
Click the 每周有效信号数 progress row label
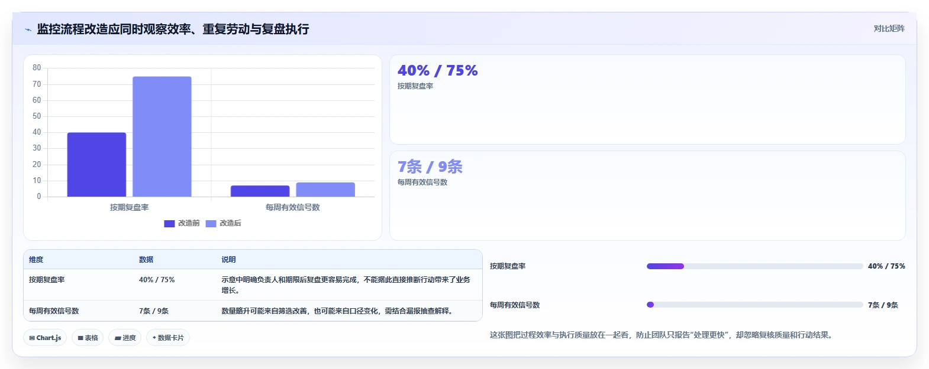point(515,305)
